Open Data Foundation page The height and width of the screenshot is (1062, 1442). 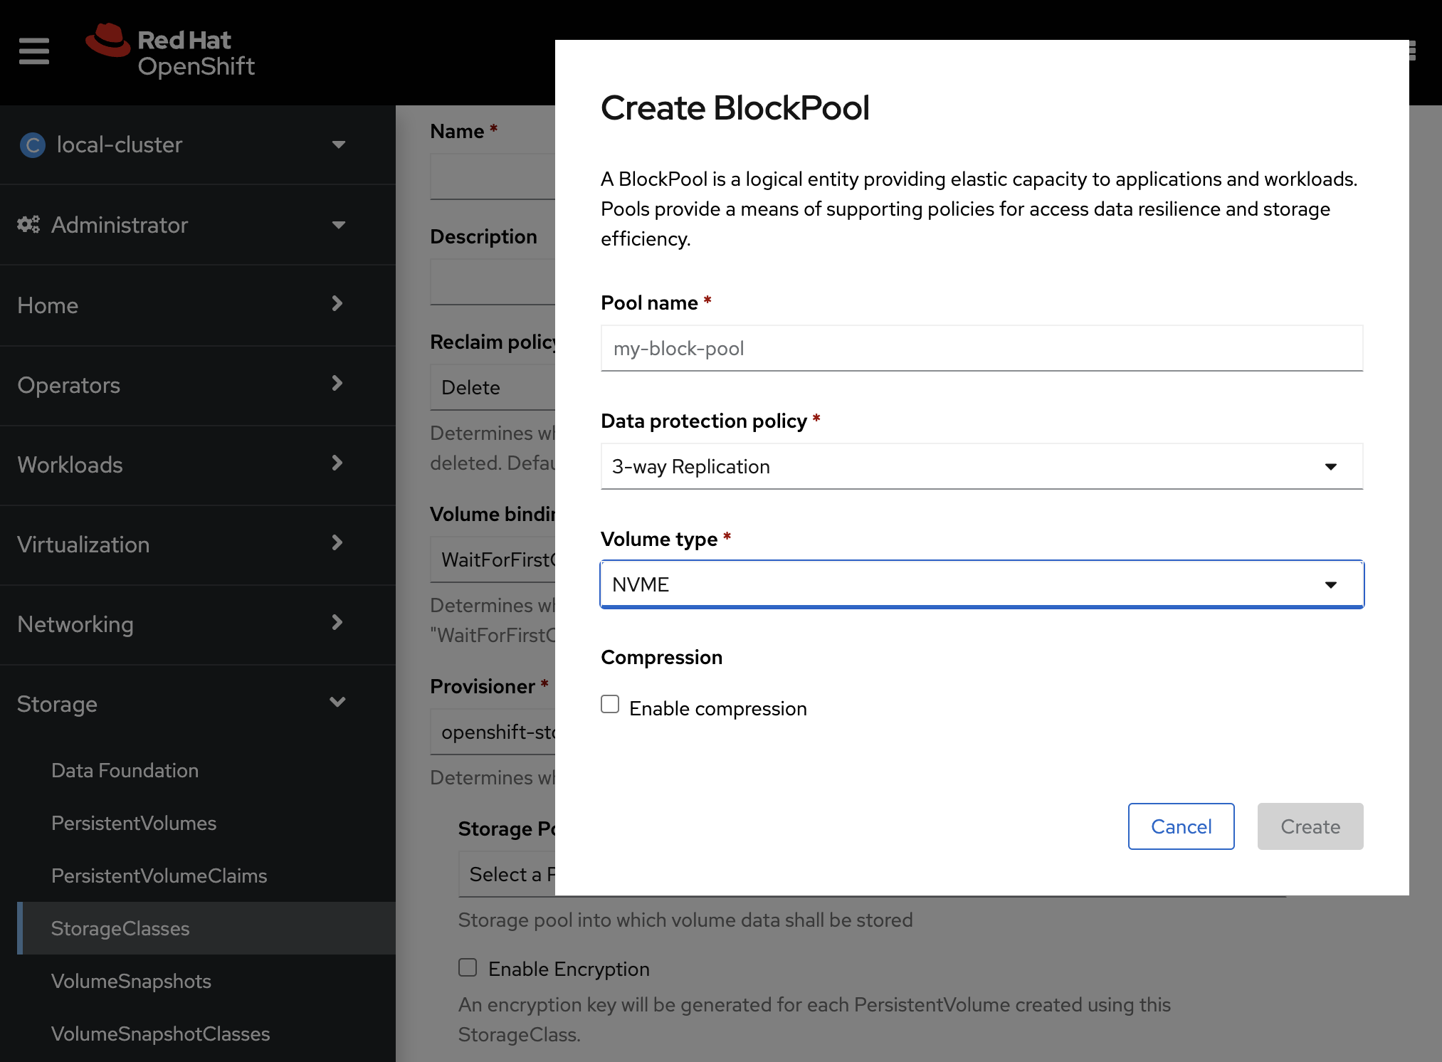pos(125,770)
